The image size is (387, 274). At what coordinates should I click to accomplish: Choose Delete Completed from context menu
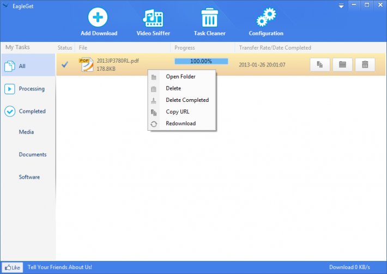(182, 100)
